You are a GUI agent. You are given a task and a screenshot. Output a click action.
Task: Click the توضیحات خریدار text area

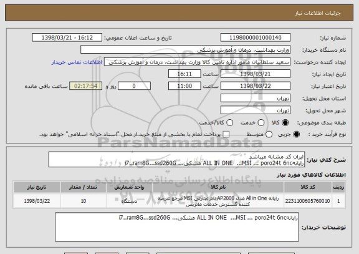click(x=177, y=227)
